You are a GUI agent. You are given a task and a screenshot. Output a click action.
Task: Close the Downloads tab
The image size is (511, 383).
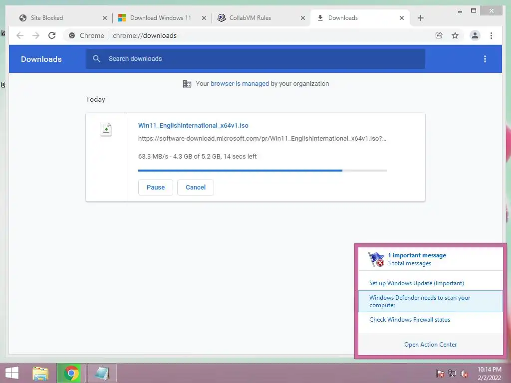pos(402,18)
